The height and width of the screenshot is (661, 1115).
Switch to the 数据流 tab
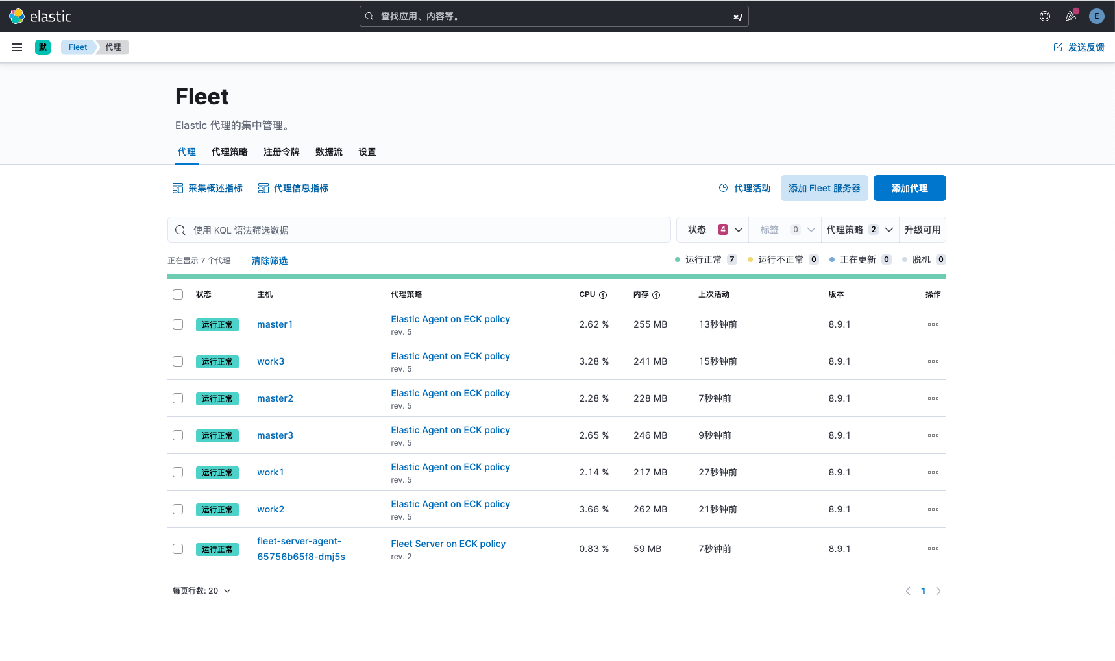pyautogui.click(x=329, y=152)
